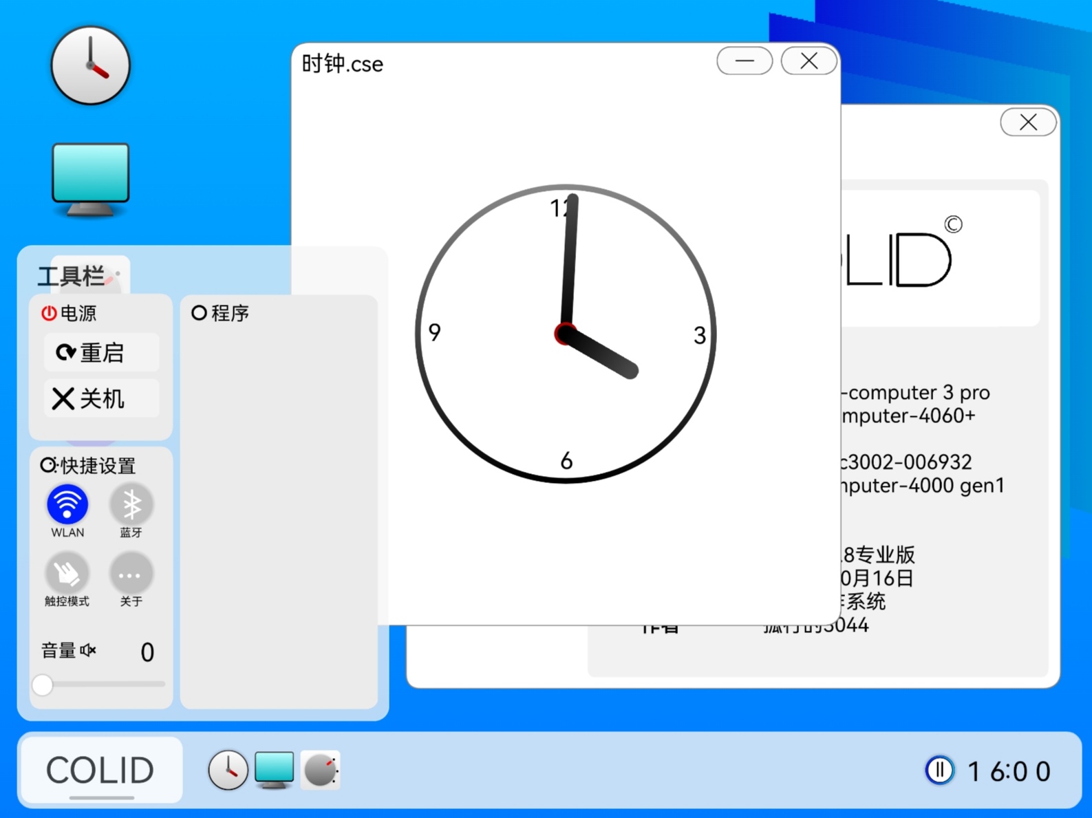Open the About (关于) quick setting
Image resolution: width=1092 pixels, height=818 pixels.
point(131,573)
